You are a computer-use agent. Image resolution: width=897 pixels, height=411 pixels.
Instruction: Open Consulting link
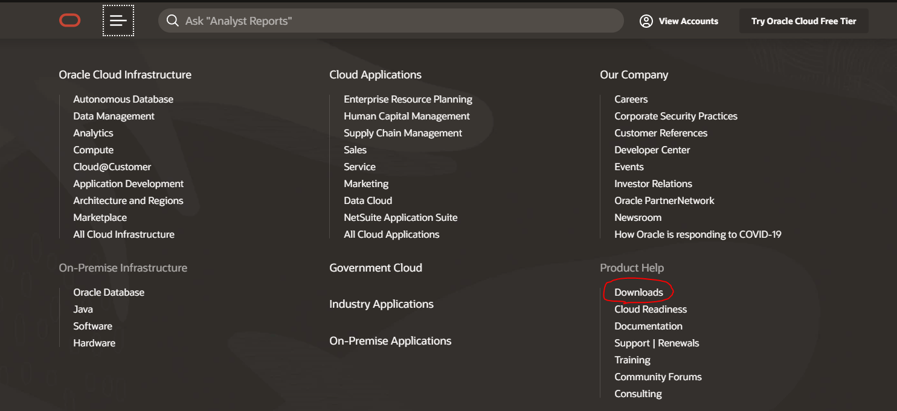tap(638, 393)
